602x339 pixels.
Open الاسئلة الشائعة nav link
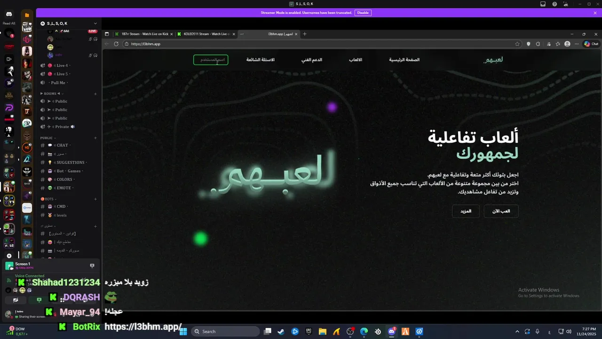[261, 60]
